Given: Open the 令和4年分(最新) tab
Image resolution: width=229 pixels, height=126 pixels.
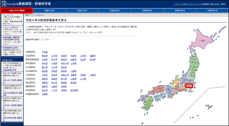Looking at the screenshot, I should (16, 10).
